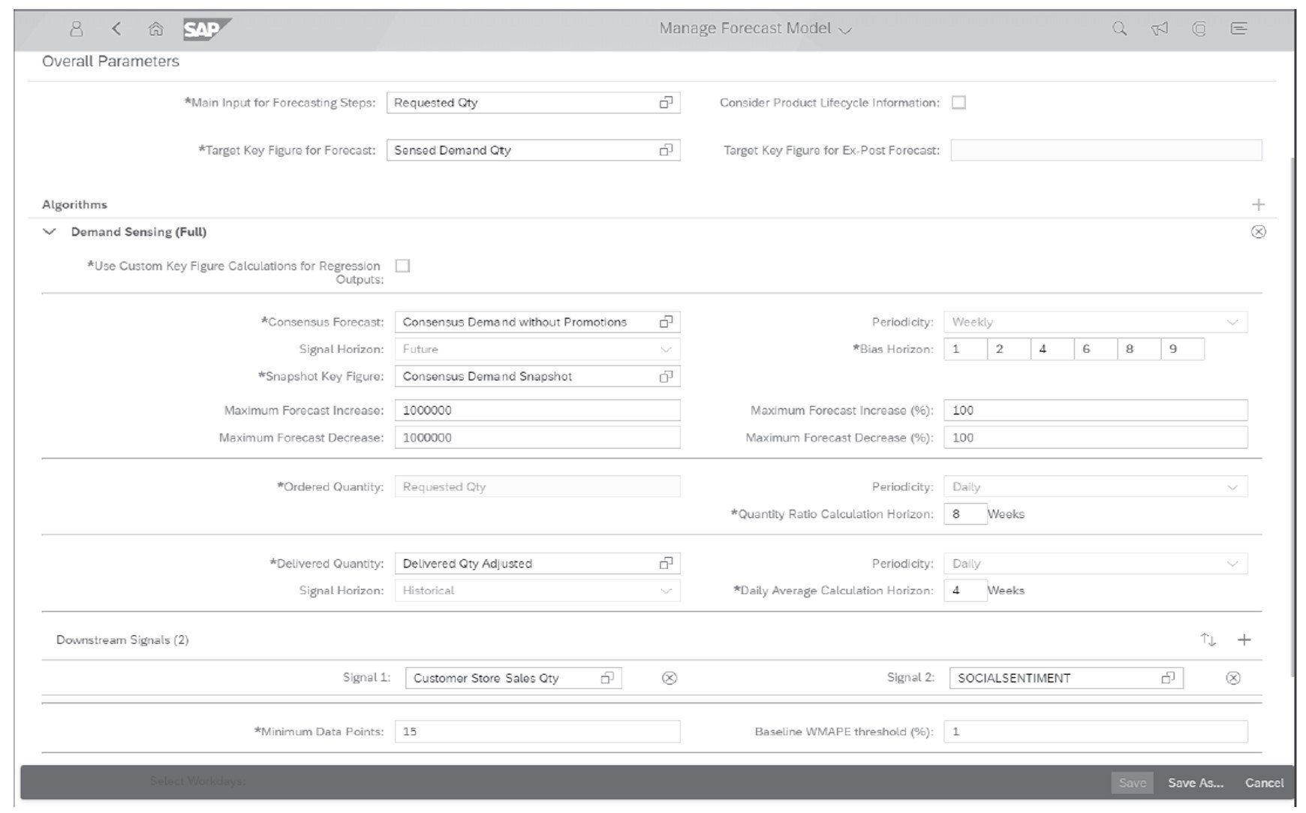Remove Signal 2 SOCIALSENTIMENT
Viewport: 1306px width, 813px height.
[x=1233, y=678]
